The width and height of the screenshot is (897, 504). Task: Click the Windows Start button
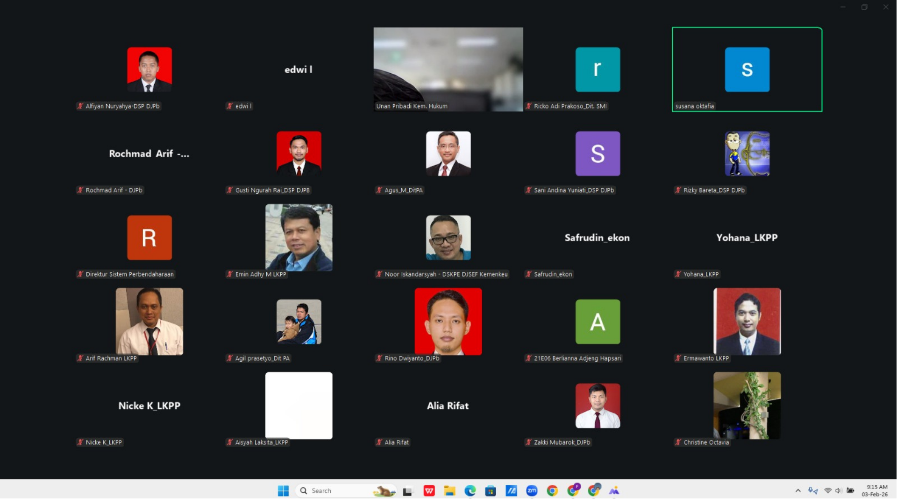pyautogui.click(x=283, y=490)
